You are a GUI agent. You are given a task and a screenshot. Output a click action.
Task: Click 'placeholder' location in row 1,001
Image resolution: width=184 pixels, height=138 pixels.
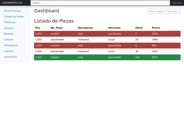115,34
